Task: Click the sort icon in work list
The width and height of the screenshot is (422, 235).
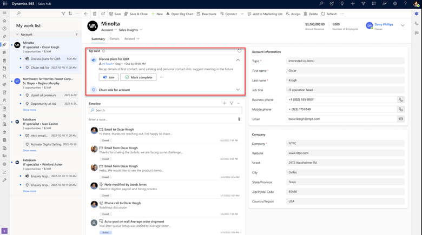Action: tap(70, 14)
